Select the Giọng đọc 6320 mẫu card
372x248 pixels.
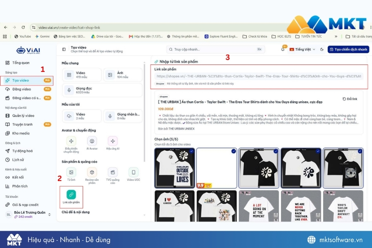[102, 90]
